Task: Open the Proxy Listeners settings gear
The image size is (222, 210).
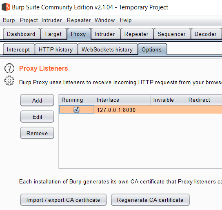Action: tap(9, 81)
